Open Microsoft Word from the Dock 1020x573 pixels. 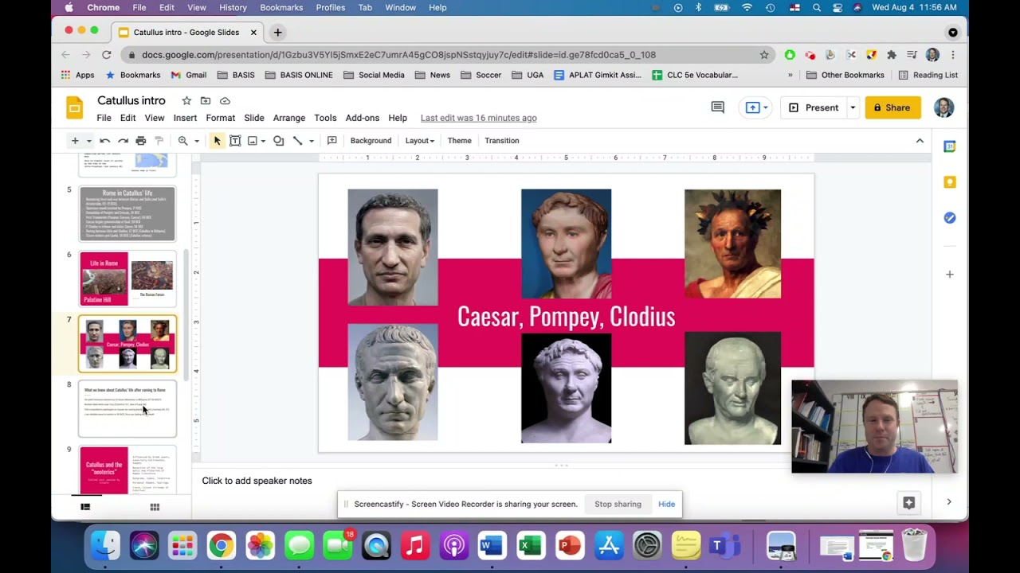(492, 546)
